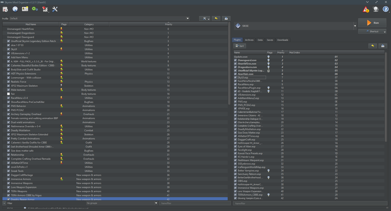Click flag icon on Unofficial Skyrim Legendary Edition Patch
This screenshot has height=211, width=391.
[x=62, y=41]
